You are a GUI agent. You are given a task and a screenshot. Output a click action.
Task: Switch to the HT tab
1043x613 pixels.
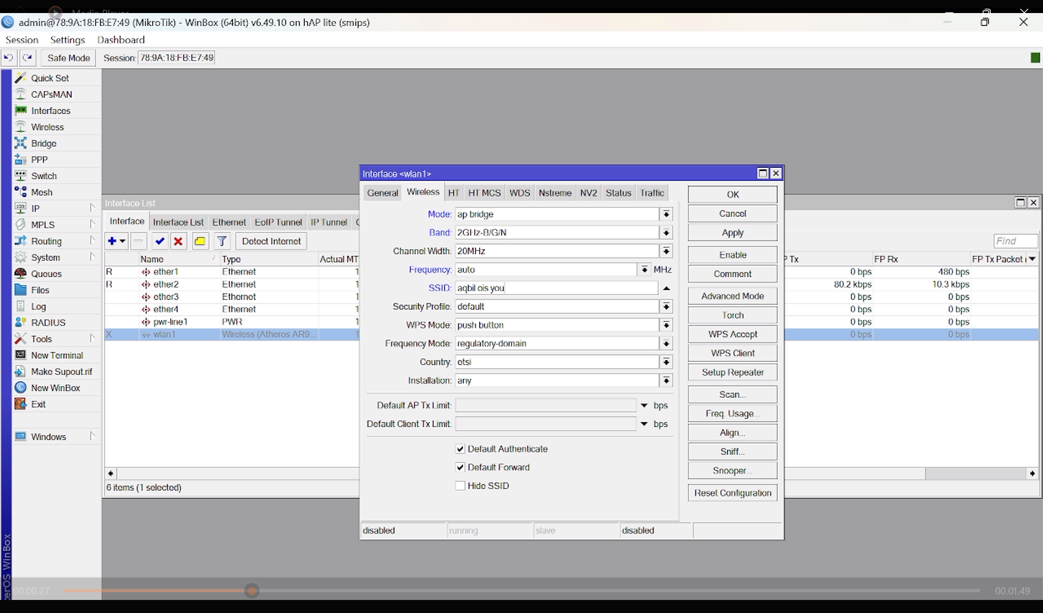point(454,193)
